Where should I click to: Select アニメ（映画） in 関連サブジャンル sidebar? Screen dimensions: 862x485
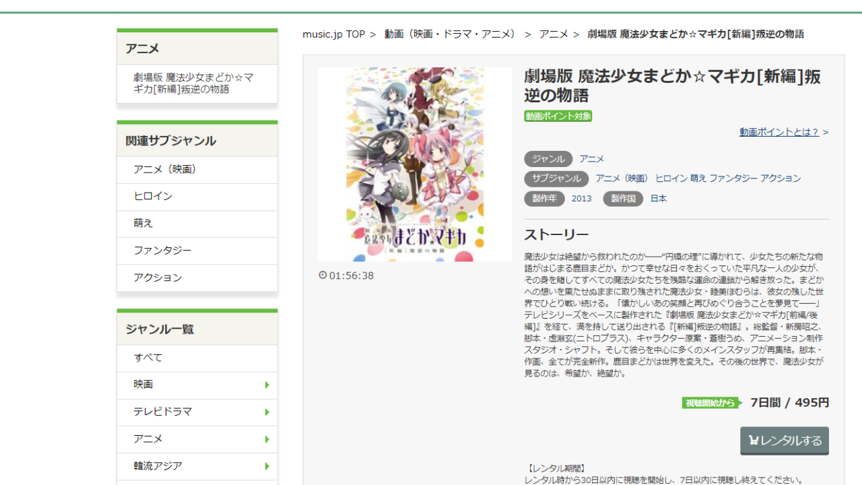coord(197,170)
